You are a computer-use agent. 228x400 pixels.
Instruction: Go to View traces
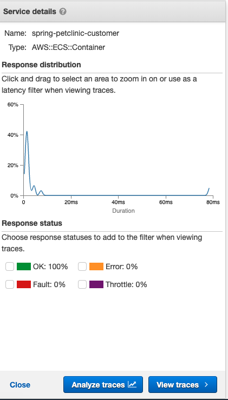pyautogui.click(x=183, y=384)
